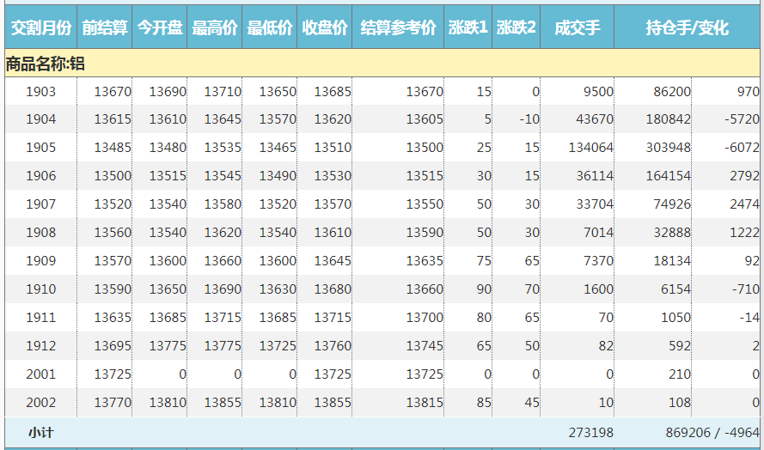Viewport: 764px width, 450px height.
Task: Select the 303948 open interest cell
Action: tap(666, 148)
